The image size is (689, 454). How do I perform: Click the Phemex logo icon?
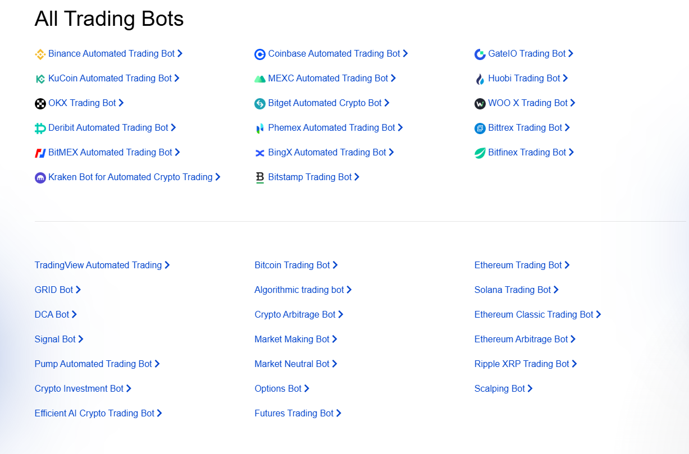260,129
